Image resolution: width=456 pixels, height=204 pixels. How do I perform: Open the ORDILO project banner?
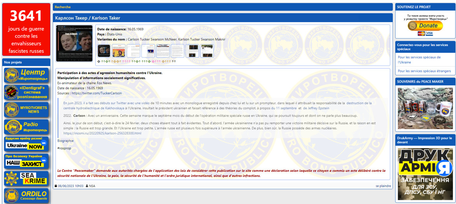(x=26, y=195)
